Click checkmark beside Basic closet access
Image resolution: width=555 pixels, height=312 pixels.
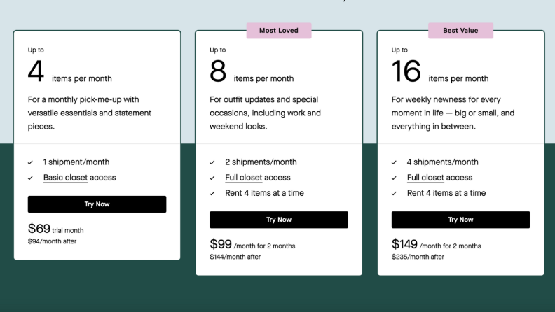[x=30, y=178]
